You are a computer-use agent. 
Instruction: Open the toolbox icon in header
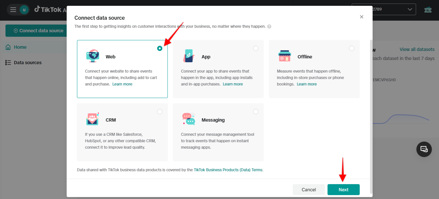tap(428, 9)
